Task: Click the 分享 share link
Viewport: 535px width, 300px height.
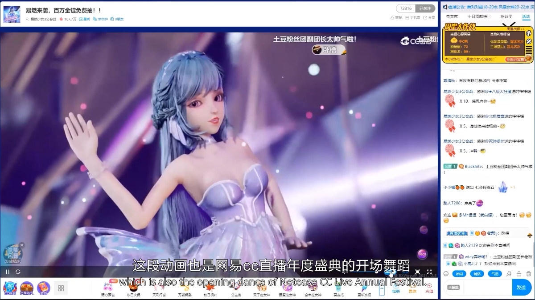Action: click(x=429, y=18)
